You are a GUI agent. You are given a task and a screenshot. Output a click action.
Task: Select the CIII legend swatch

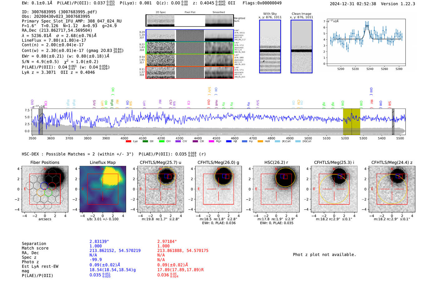pos(195,141)
